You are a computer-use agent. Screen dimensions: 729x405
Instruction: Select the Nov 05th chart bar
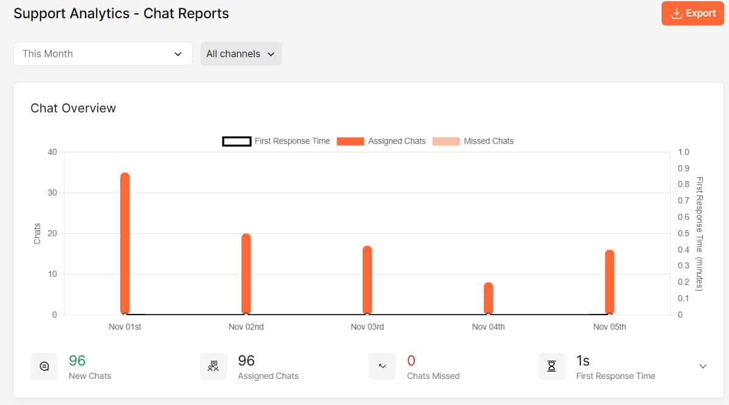(x=609, y=281)
